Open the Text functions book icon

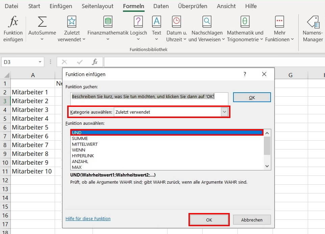pyautogui.click(x=156, y=21)
